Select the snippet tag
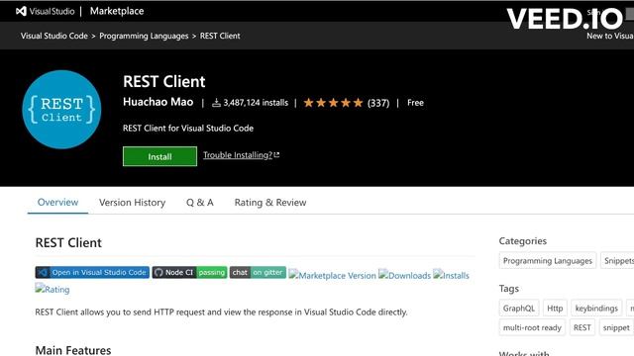This screenshot has height=356, width=634. point(616,327)
